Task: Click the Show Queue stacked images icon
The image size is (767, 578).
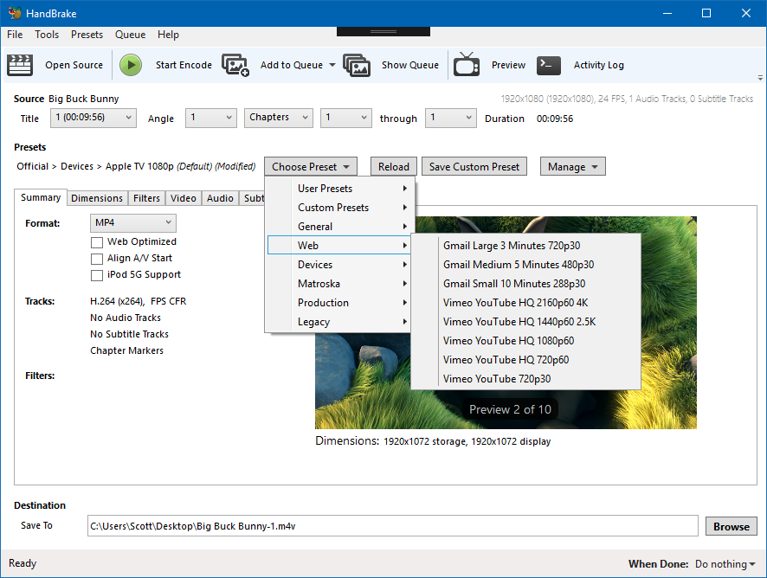Action: (x=357, y=65)
